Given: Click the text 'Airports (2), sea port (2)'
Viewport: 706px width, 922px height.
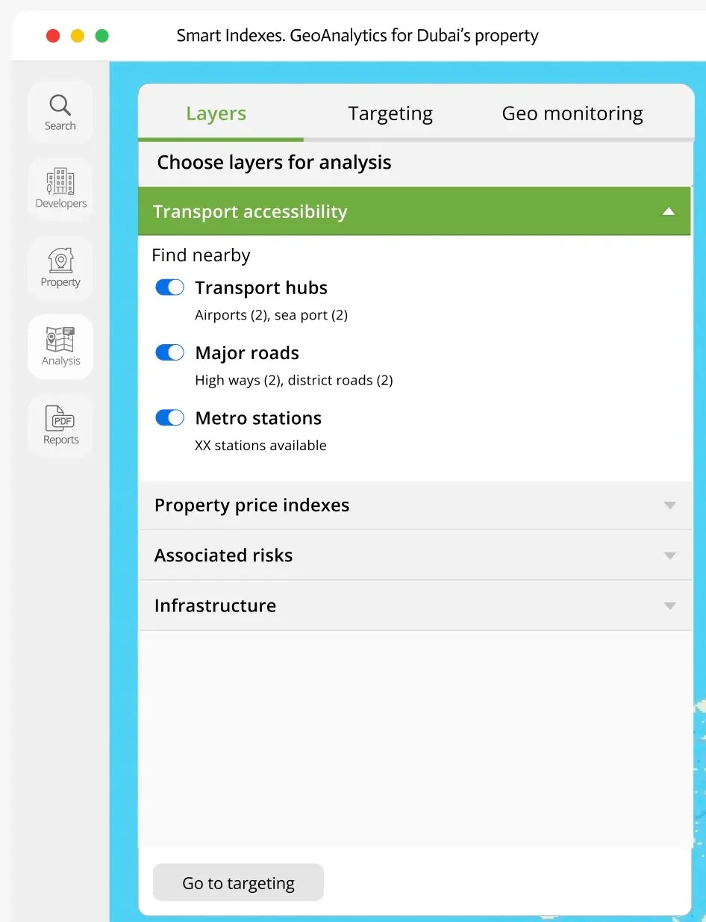Looking at the screenshot, I should coord(272,315).
